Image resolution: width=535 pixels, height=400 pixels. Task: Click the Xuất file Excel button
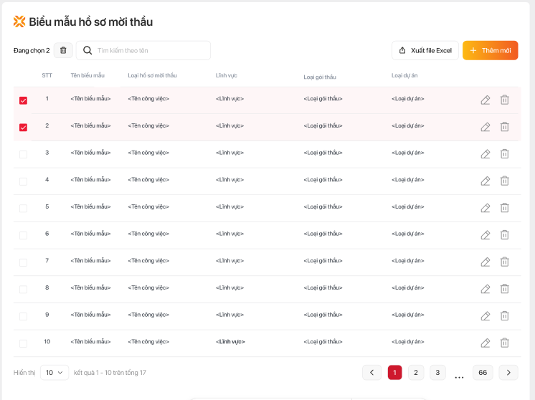[425, 50]
